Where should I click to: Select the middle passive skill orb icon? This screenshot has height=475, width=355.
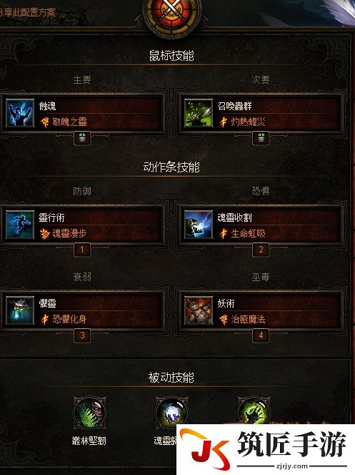coord(171,412)
